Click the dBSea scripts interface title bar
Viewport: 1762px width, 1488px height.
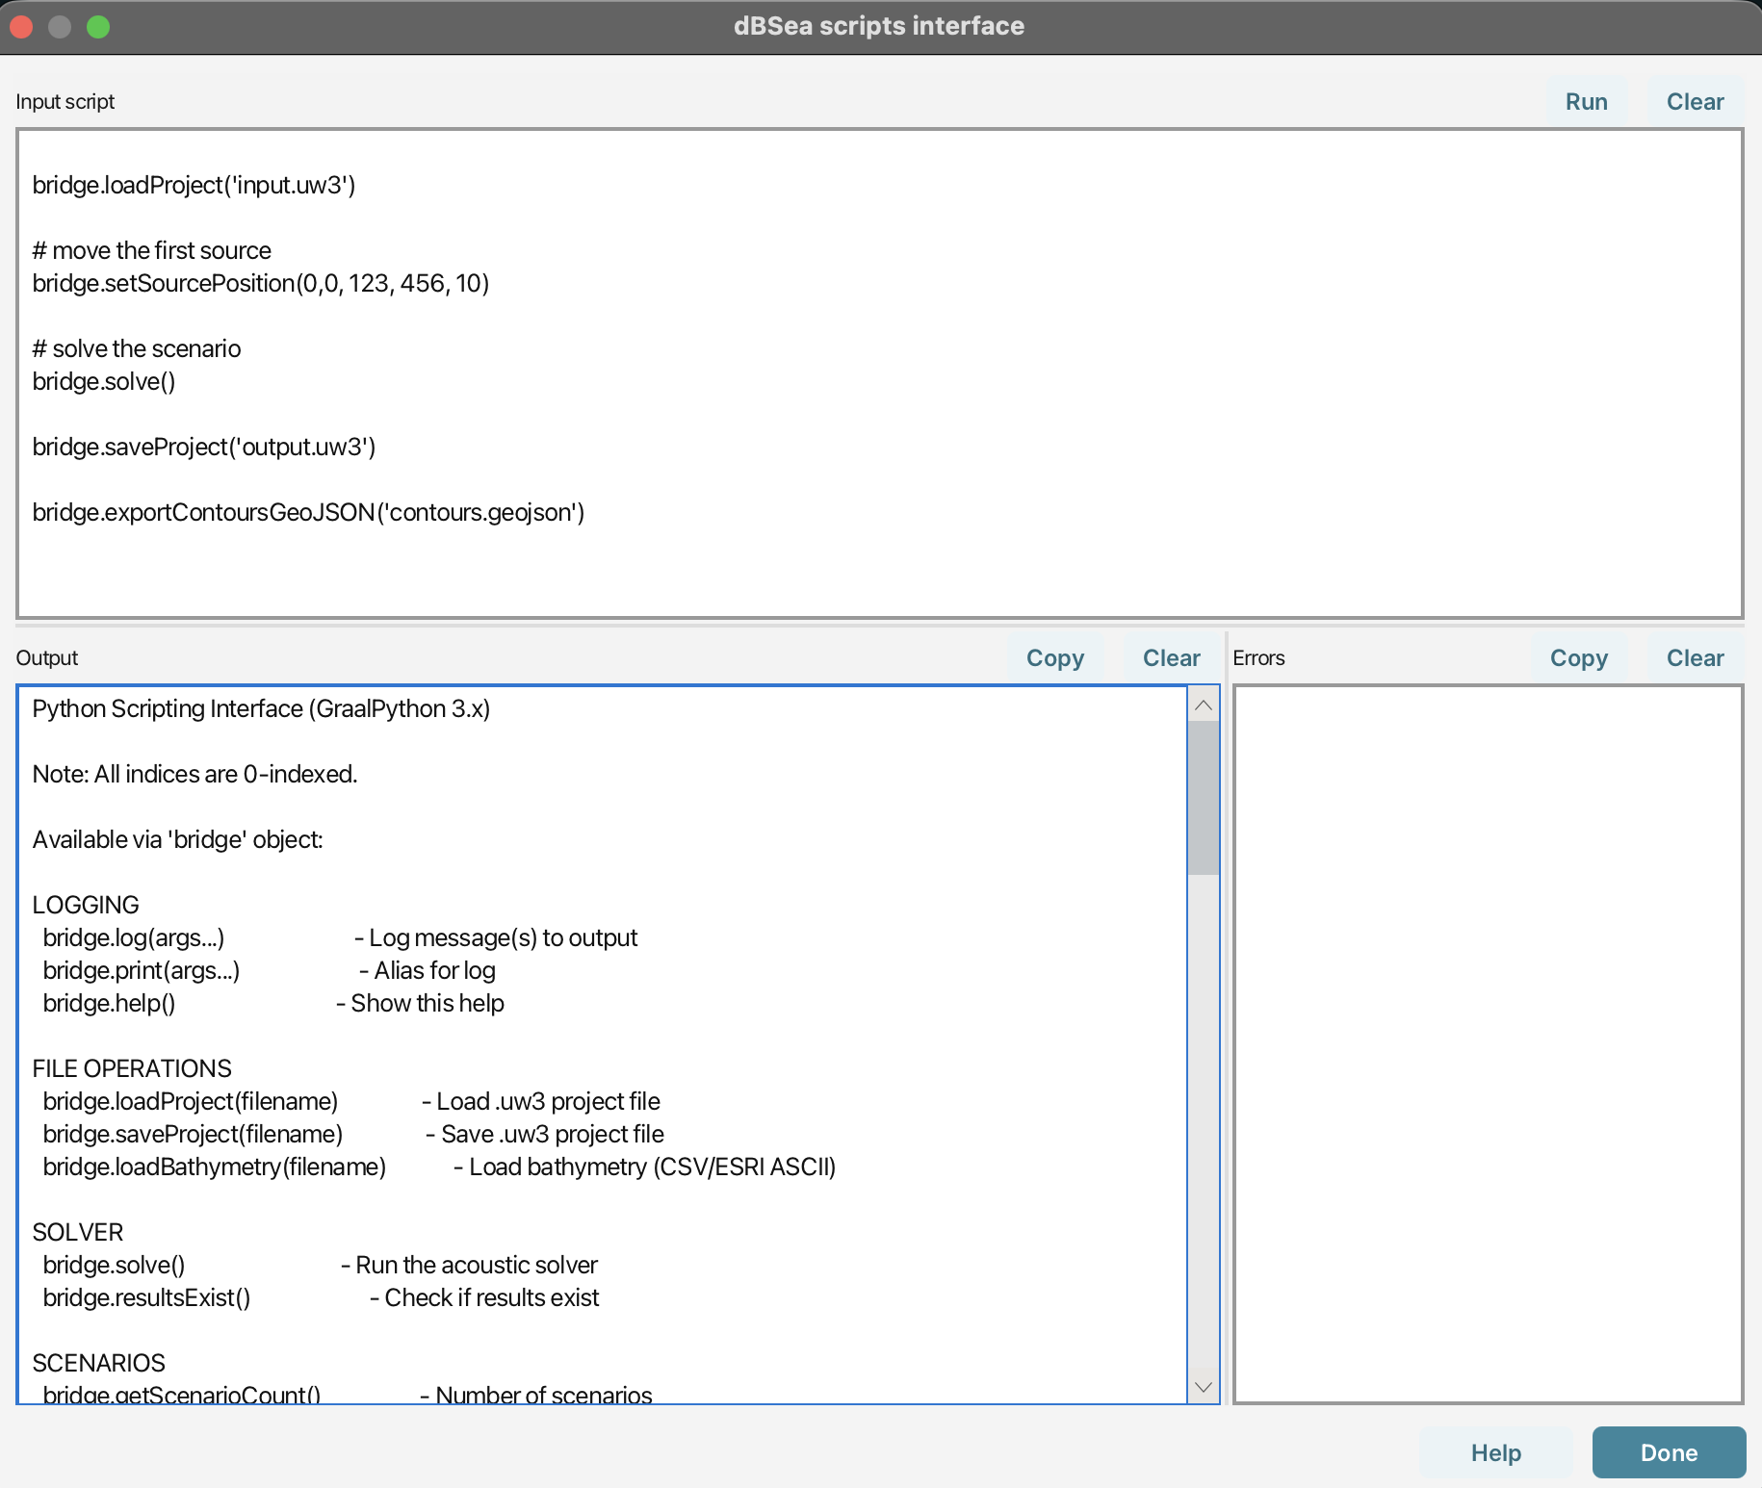pos(879,26)
